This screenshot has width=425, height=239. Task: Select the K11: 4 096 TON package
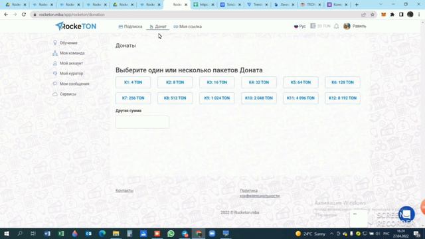301,98
